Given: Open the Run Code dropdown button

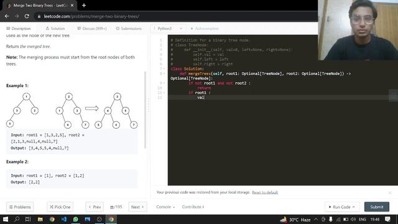Looking at the screenshot, I should point(341,207).
